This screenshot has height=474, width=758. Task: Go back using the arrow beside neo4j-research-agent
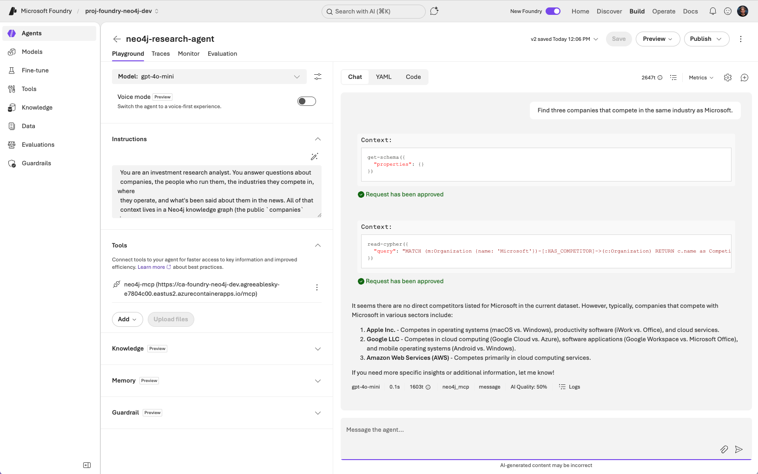coord(117,39)
